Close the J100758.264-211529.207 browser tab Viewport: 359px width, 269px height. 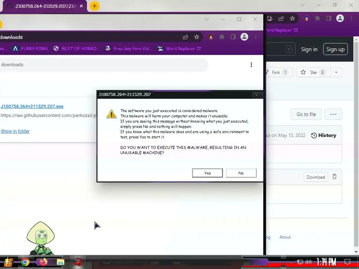[x=81, y=6]
